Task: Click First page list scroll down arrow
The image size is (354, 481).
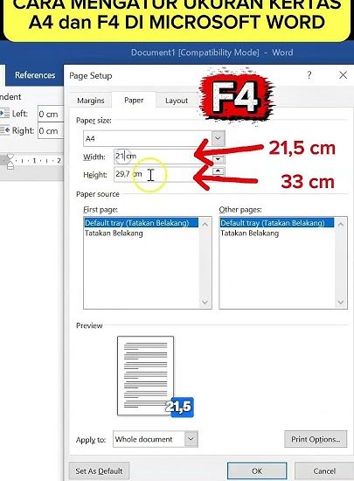Action: (x=205, y=303)
